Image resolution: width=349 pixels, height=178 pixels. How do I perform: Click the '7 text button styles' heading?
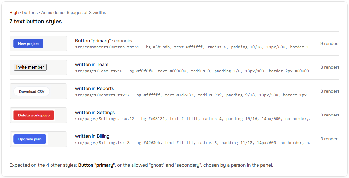click(36, 22)
